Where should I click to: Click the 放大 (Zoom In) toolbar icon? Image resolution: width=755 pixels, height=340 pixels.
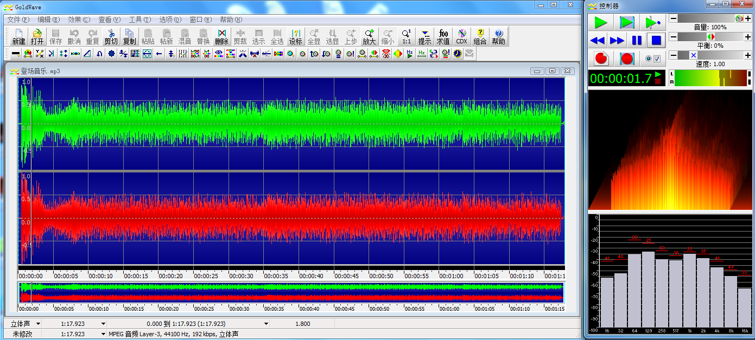[369, 36]
